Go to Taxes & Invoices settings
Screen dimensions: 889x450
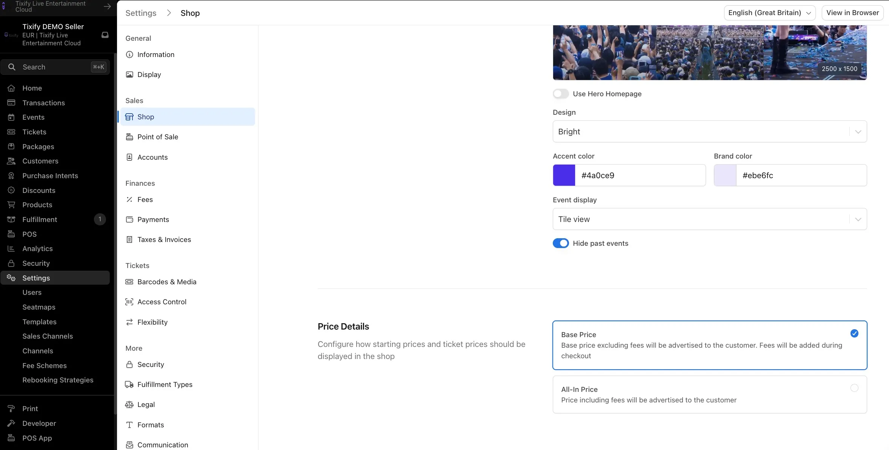point(164,239)
